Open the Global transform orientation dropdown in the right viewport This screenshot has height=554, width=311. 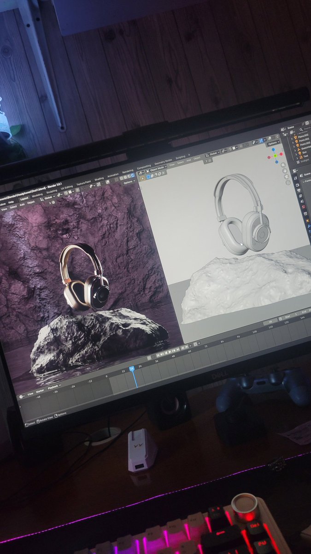click(x=213, y=153)
